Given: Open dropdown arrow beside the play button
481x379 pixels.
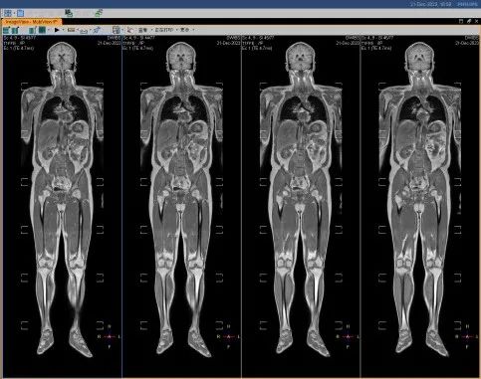Looking at the screenshot, I should 63,30.
